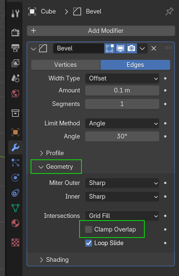Open the Modifier Properties wrench tab
This screenshot has width=179, height=276.
point(15,147)
